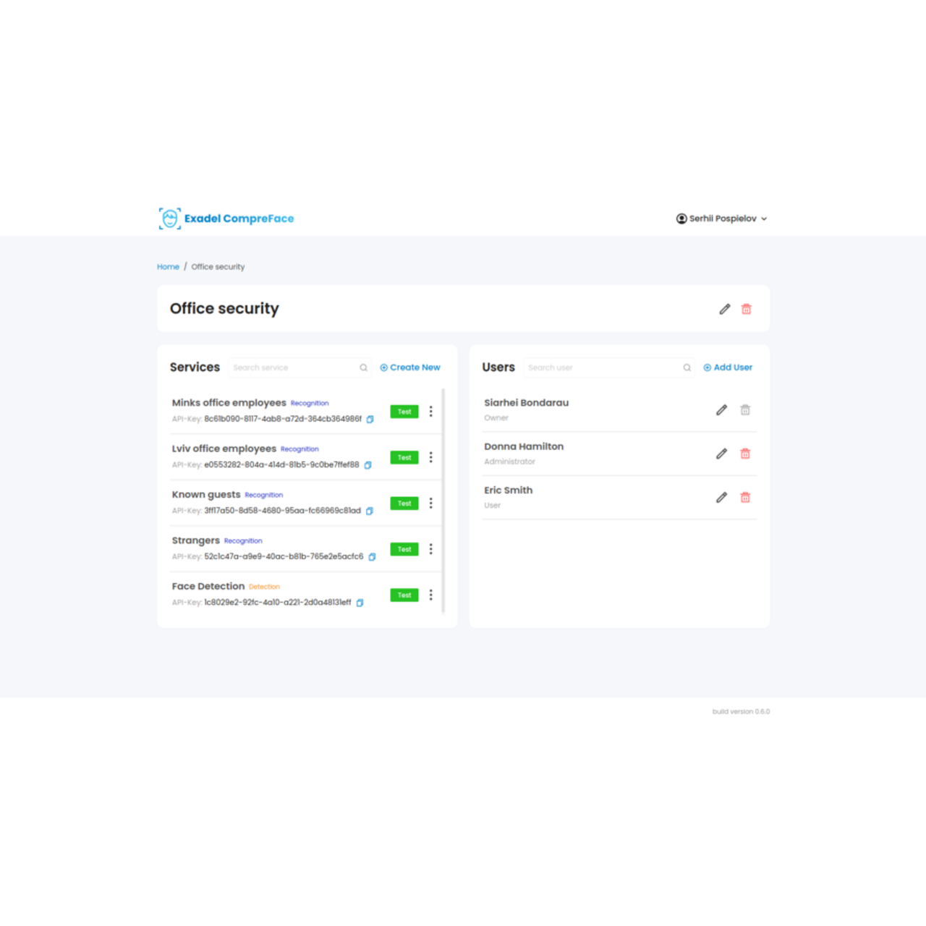Delete user Donna Hamilton
Viewport: 926px width, 926px height.
click(745, 454)
